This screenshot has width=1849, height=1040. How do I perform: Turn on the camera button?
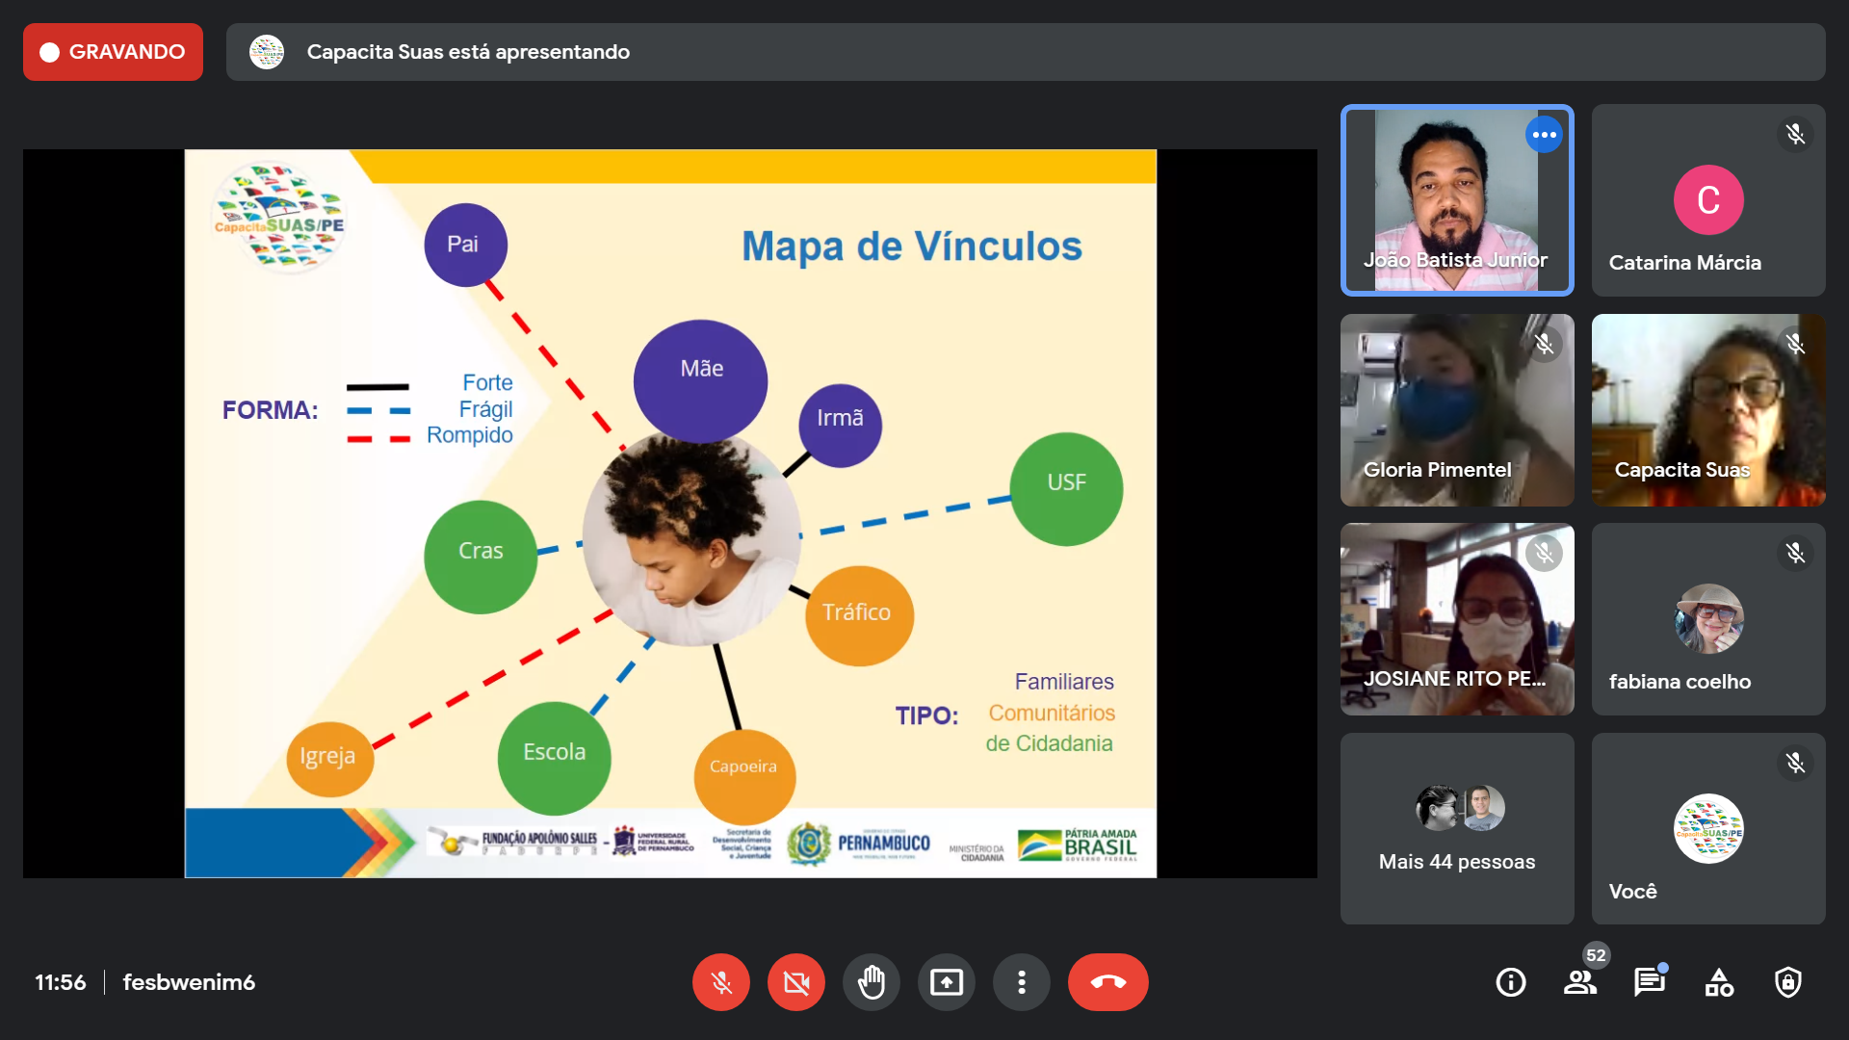795,982
